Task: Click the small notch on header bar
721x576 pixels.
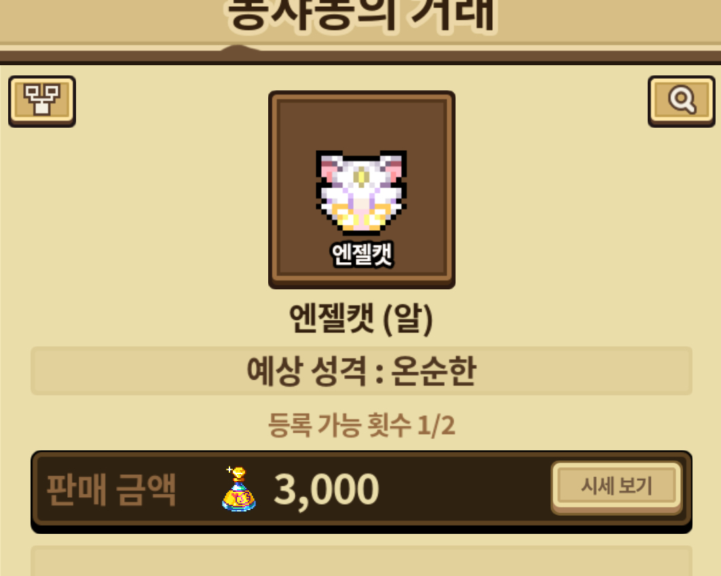Action: (238, 48)
